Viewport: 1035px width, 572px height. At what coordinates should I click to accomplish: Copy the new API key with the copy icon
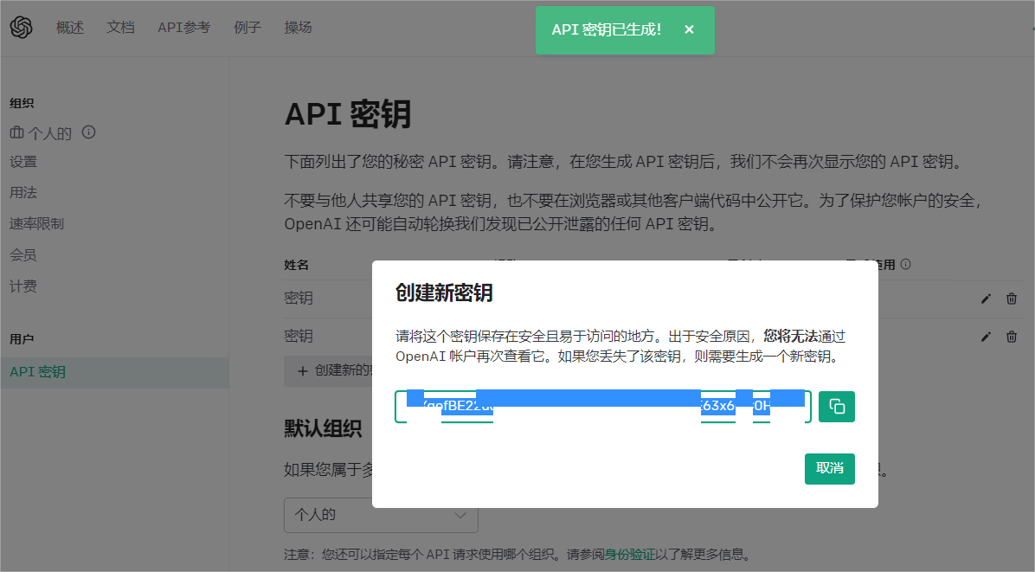(836, 407)
